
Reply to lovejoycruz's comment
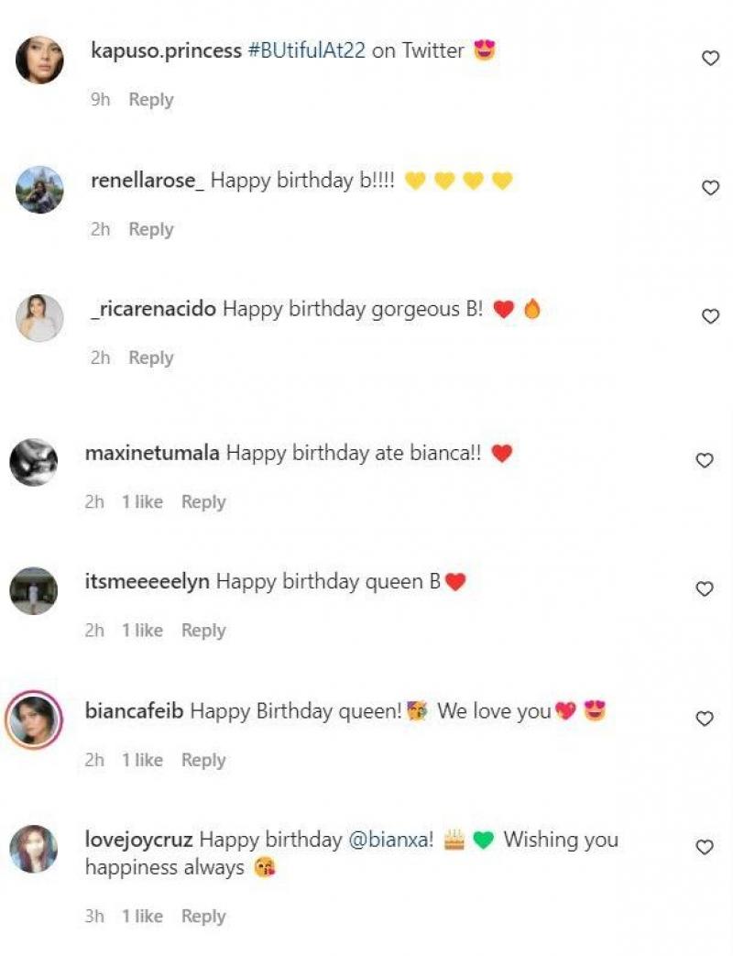203,917
